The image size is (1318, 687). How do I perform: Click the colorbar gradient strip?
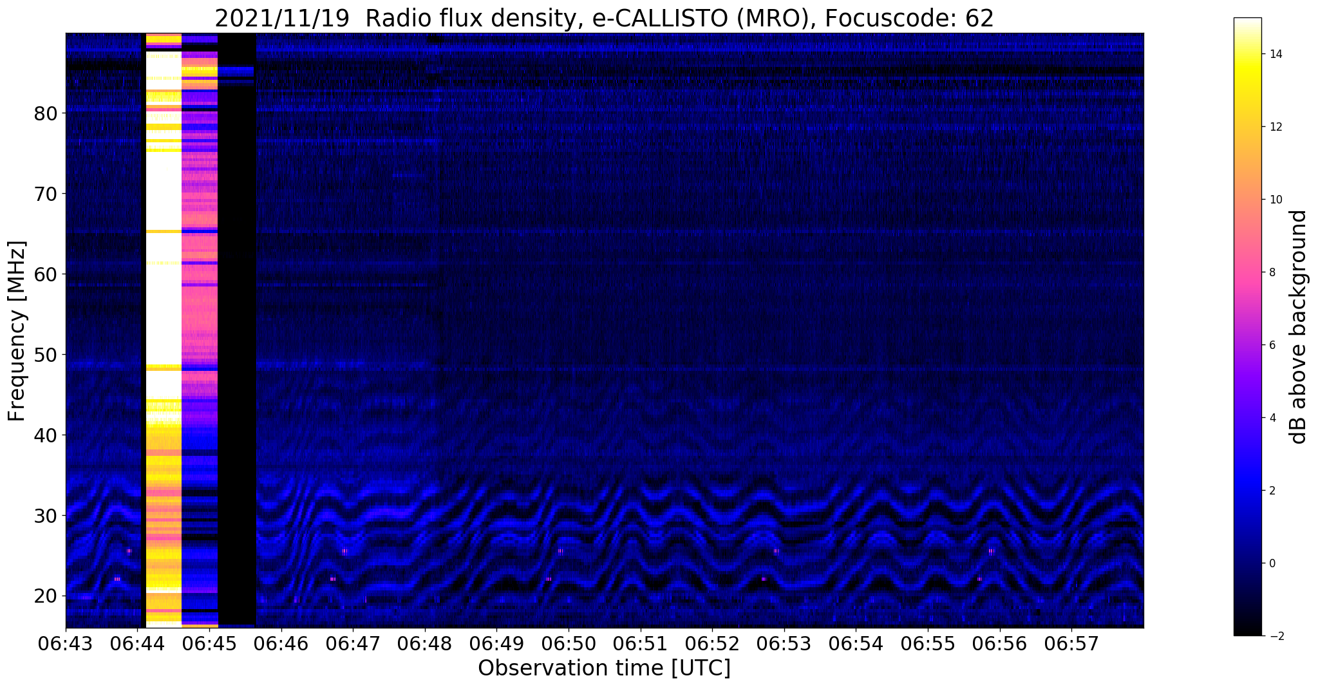click(1247, 327)
